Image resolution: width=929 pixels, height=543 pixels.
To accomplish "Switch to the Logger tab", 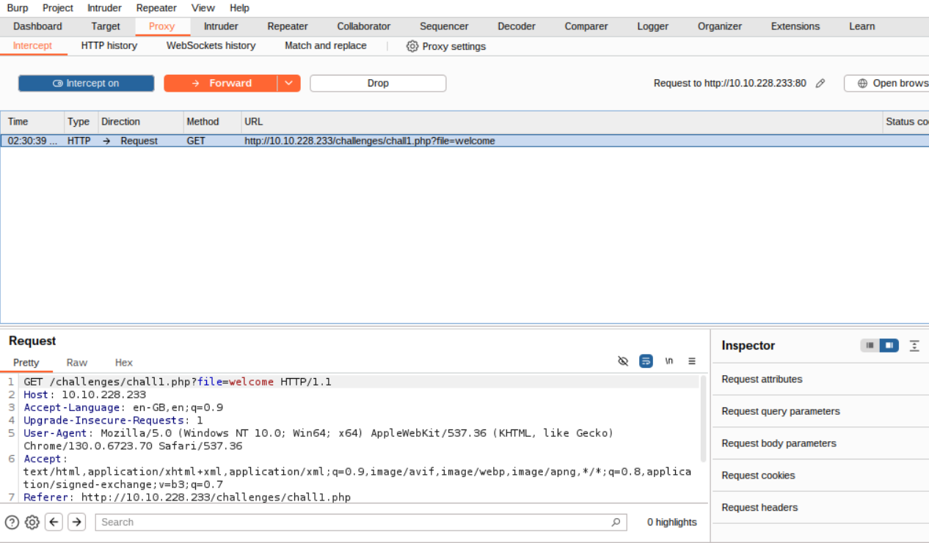I will tap(653, 26).
